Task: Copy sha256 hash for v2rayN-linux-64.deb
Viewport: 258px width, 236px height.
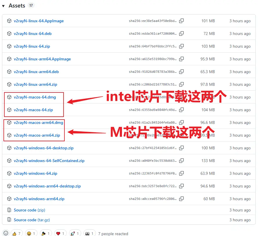Action: [x=181, y=34]
